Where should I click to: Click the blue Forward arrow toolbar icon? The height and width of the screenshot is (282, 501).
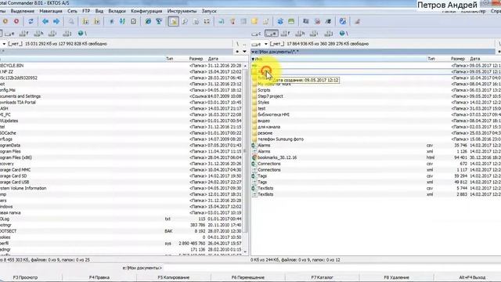[56, 21]
